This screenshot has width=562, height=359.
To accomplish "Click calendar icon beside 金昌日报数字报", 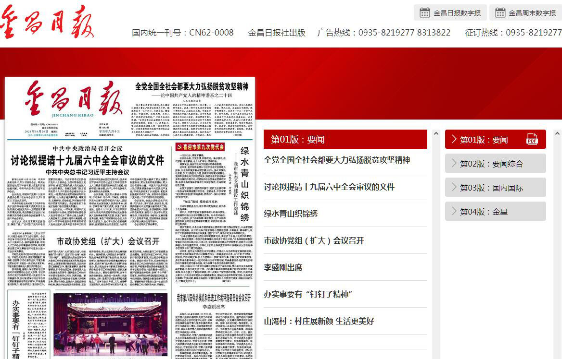I will [x=424, y=13].
